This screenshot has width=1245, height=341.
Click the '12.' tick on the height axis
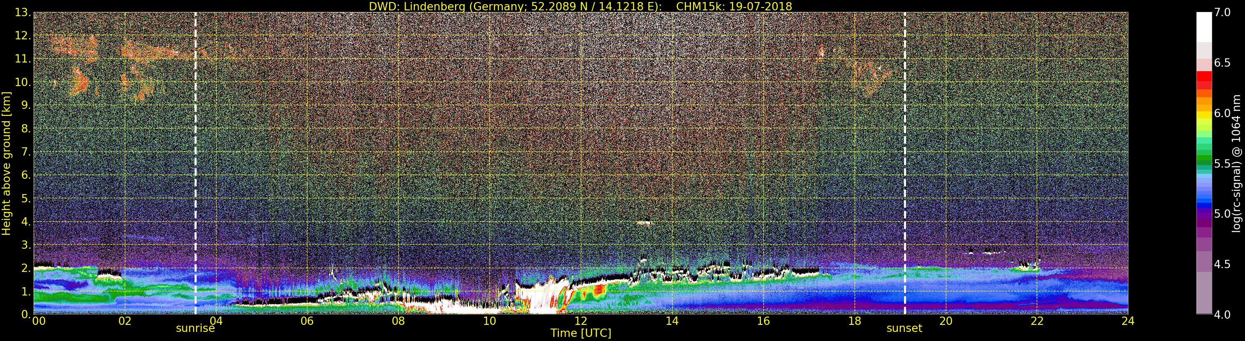pos(23,36)
